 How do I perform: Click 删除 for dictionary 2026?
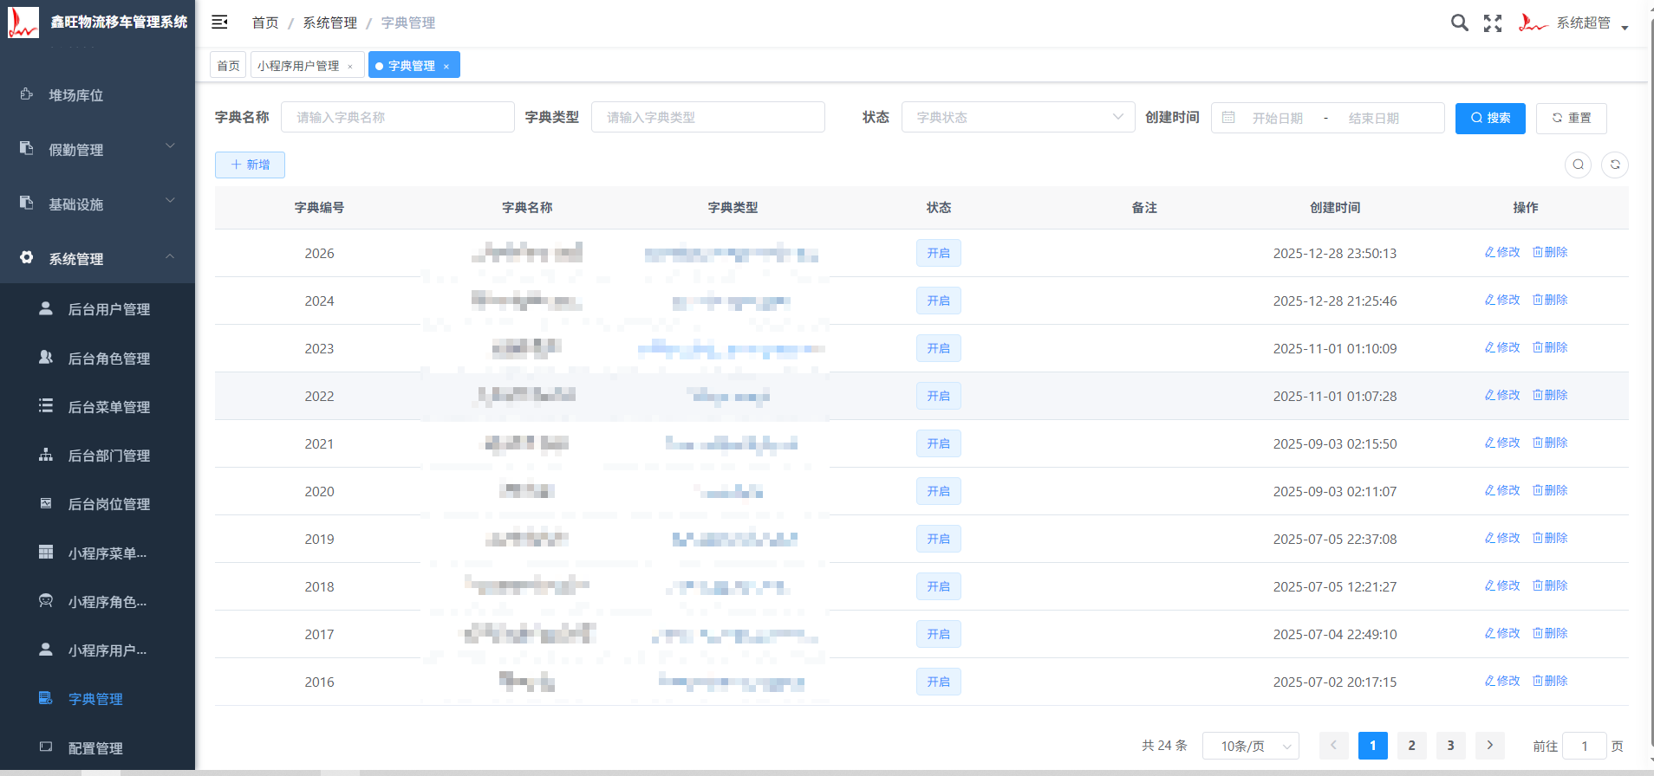click(x=1550, y=252)
